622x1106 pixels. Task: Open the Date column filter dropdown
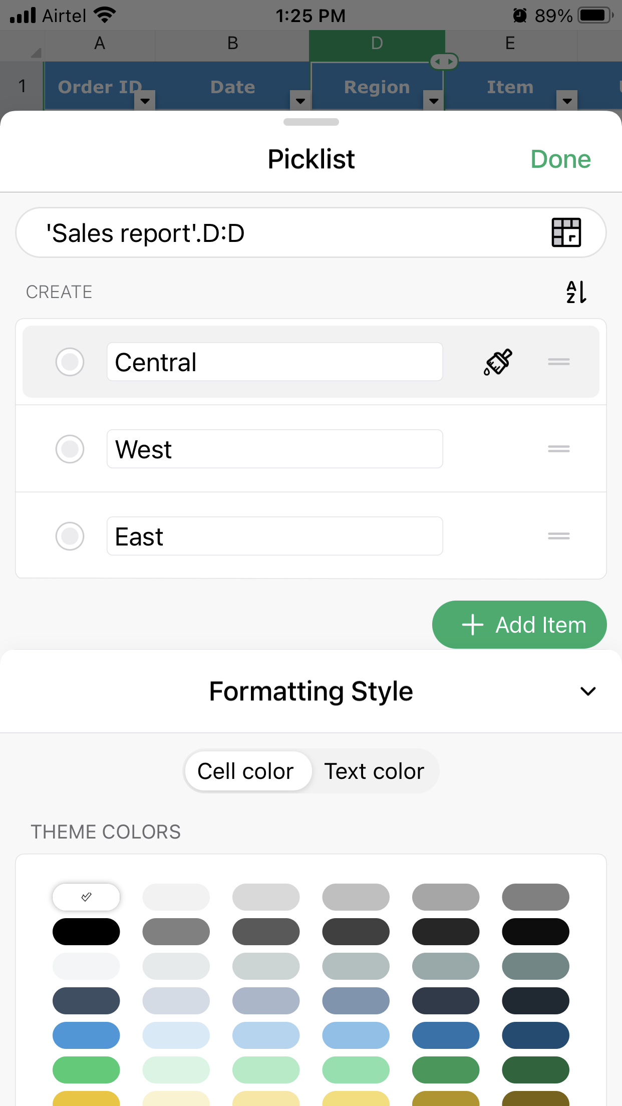300,100
